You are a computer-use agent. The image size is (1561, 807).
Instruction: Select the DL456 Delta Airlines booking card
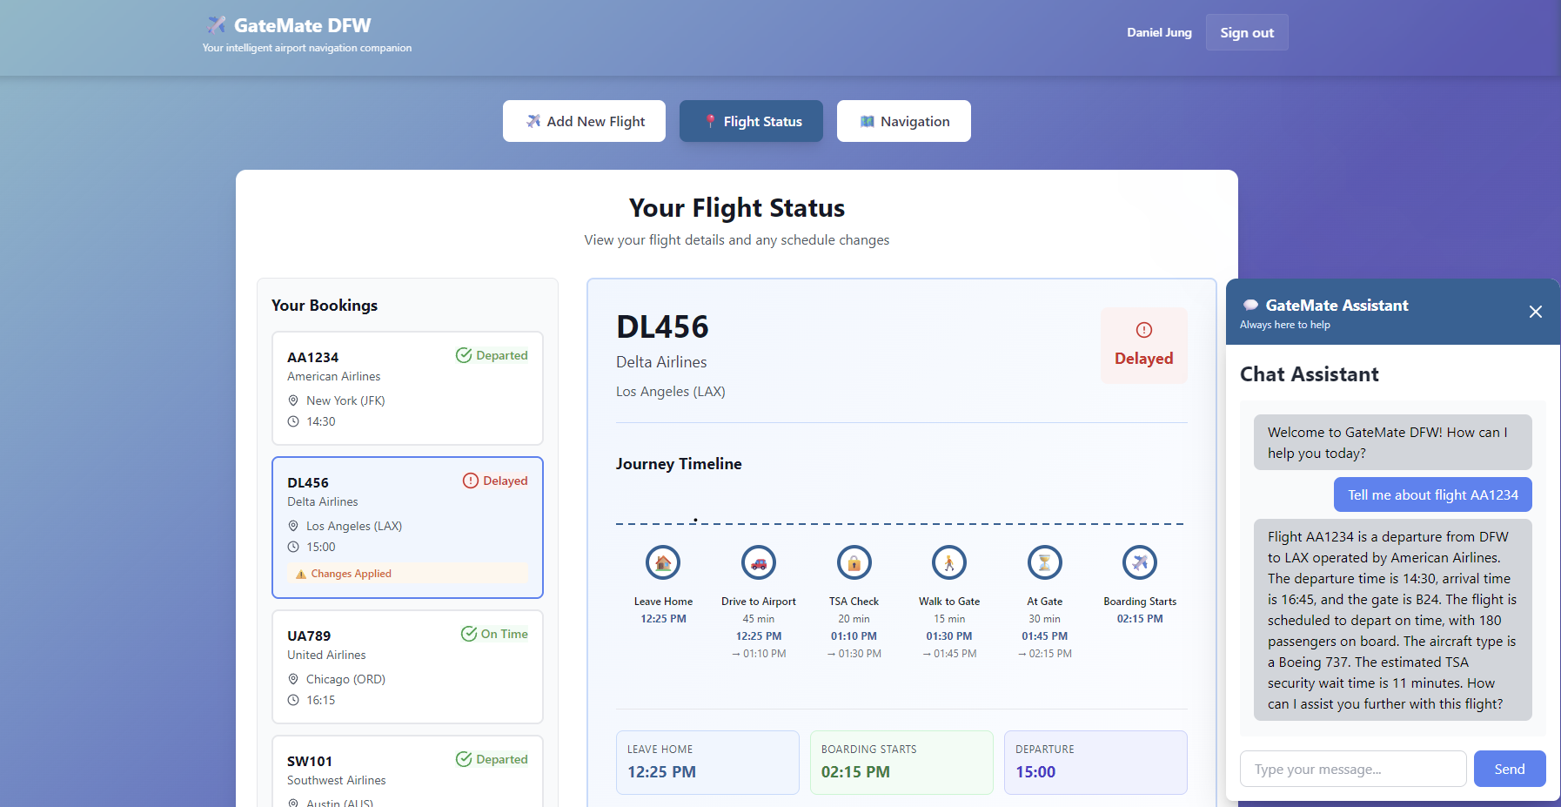pos(407,528)
